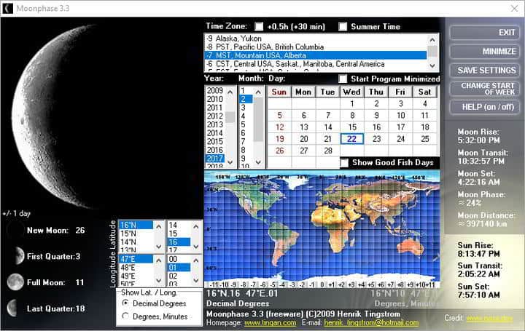Click latitude degrees list up arrow

[x=159, y=226]
